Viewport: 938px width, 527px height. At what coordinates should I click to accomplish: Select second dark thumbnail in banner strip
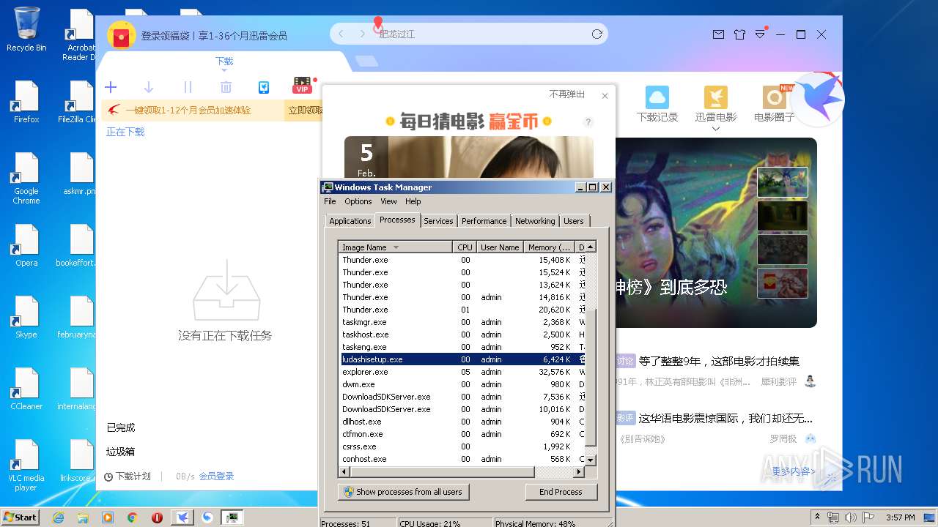click(783, 216)
